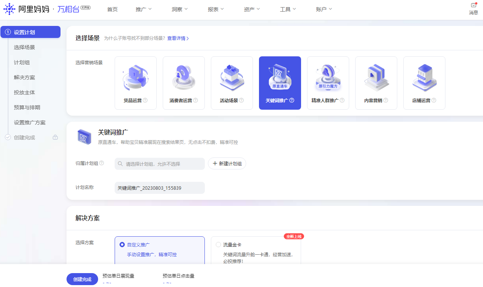This screenshot has height=287, width=483.
Task: Jump to 选择场景 in the sidebar
Action: [24, 47]
